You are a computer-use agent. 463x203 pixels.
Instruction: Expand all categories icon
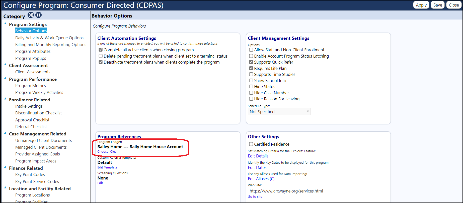pos(31,15)
